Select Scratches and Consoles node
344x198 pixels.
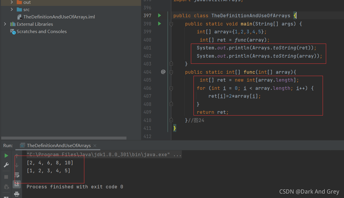pyautogui.click(x=42, y=31)
